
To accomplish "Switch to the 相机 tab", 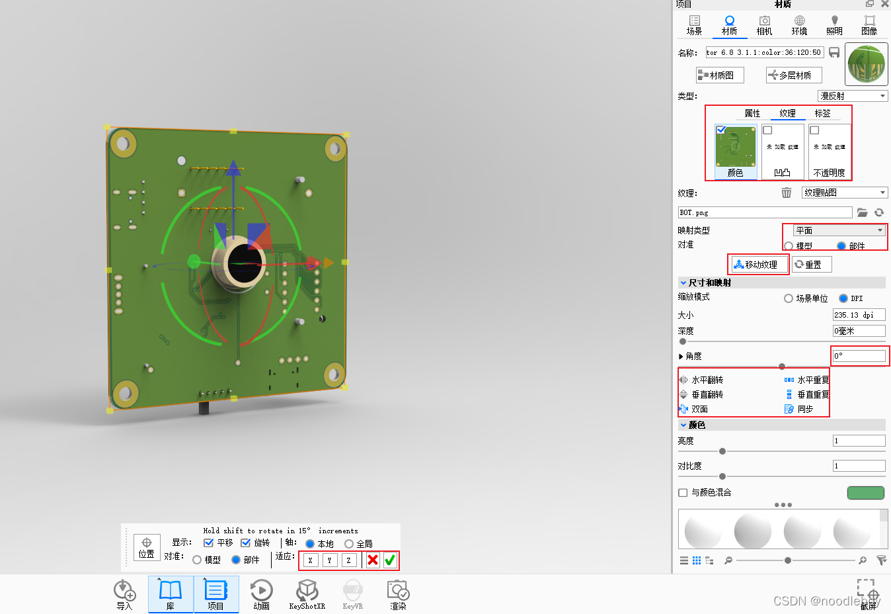I will (x=765, y=26).
